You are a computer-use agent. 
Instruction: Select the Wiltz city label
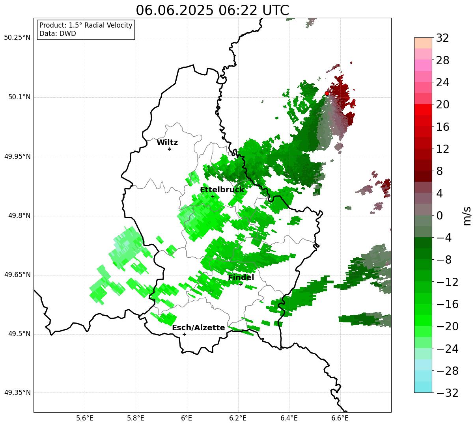167,143
